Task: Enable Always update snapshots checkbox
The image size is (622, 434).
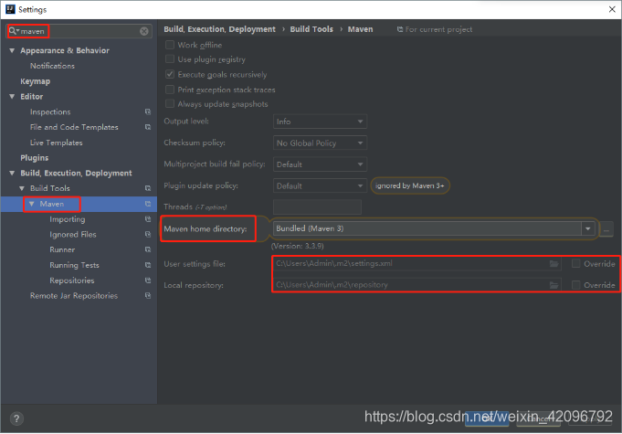Action: (x=170, y=103)
